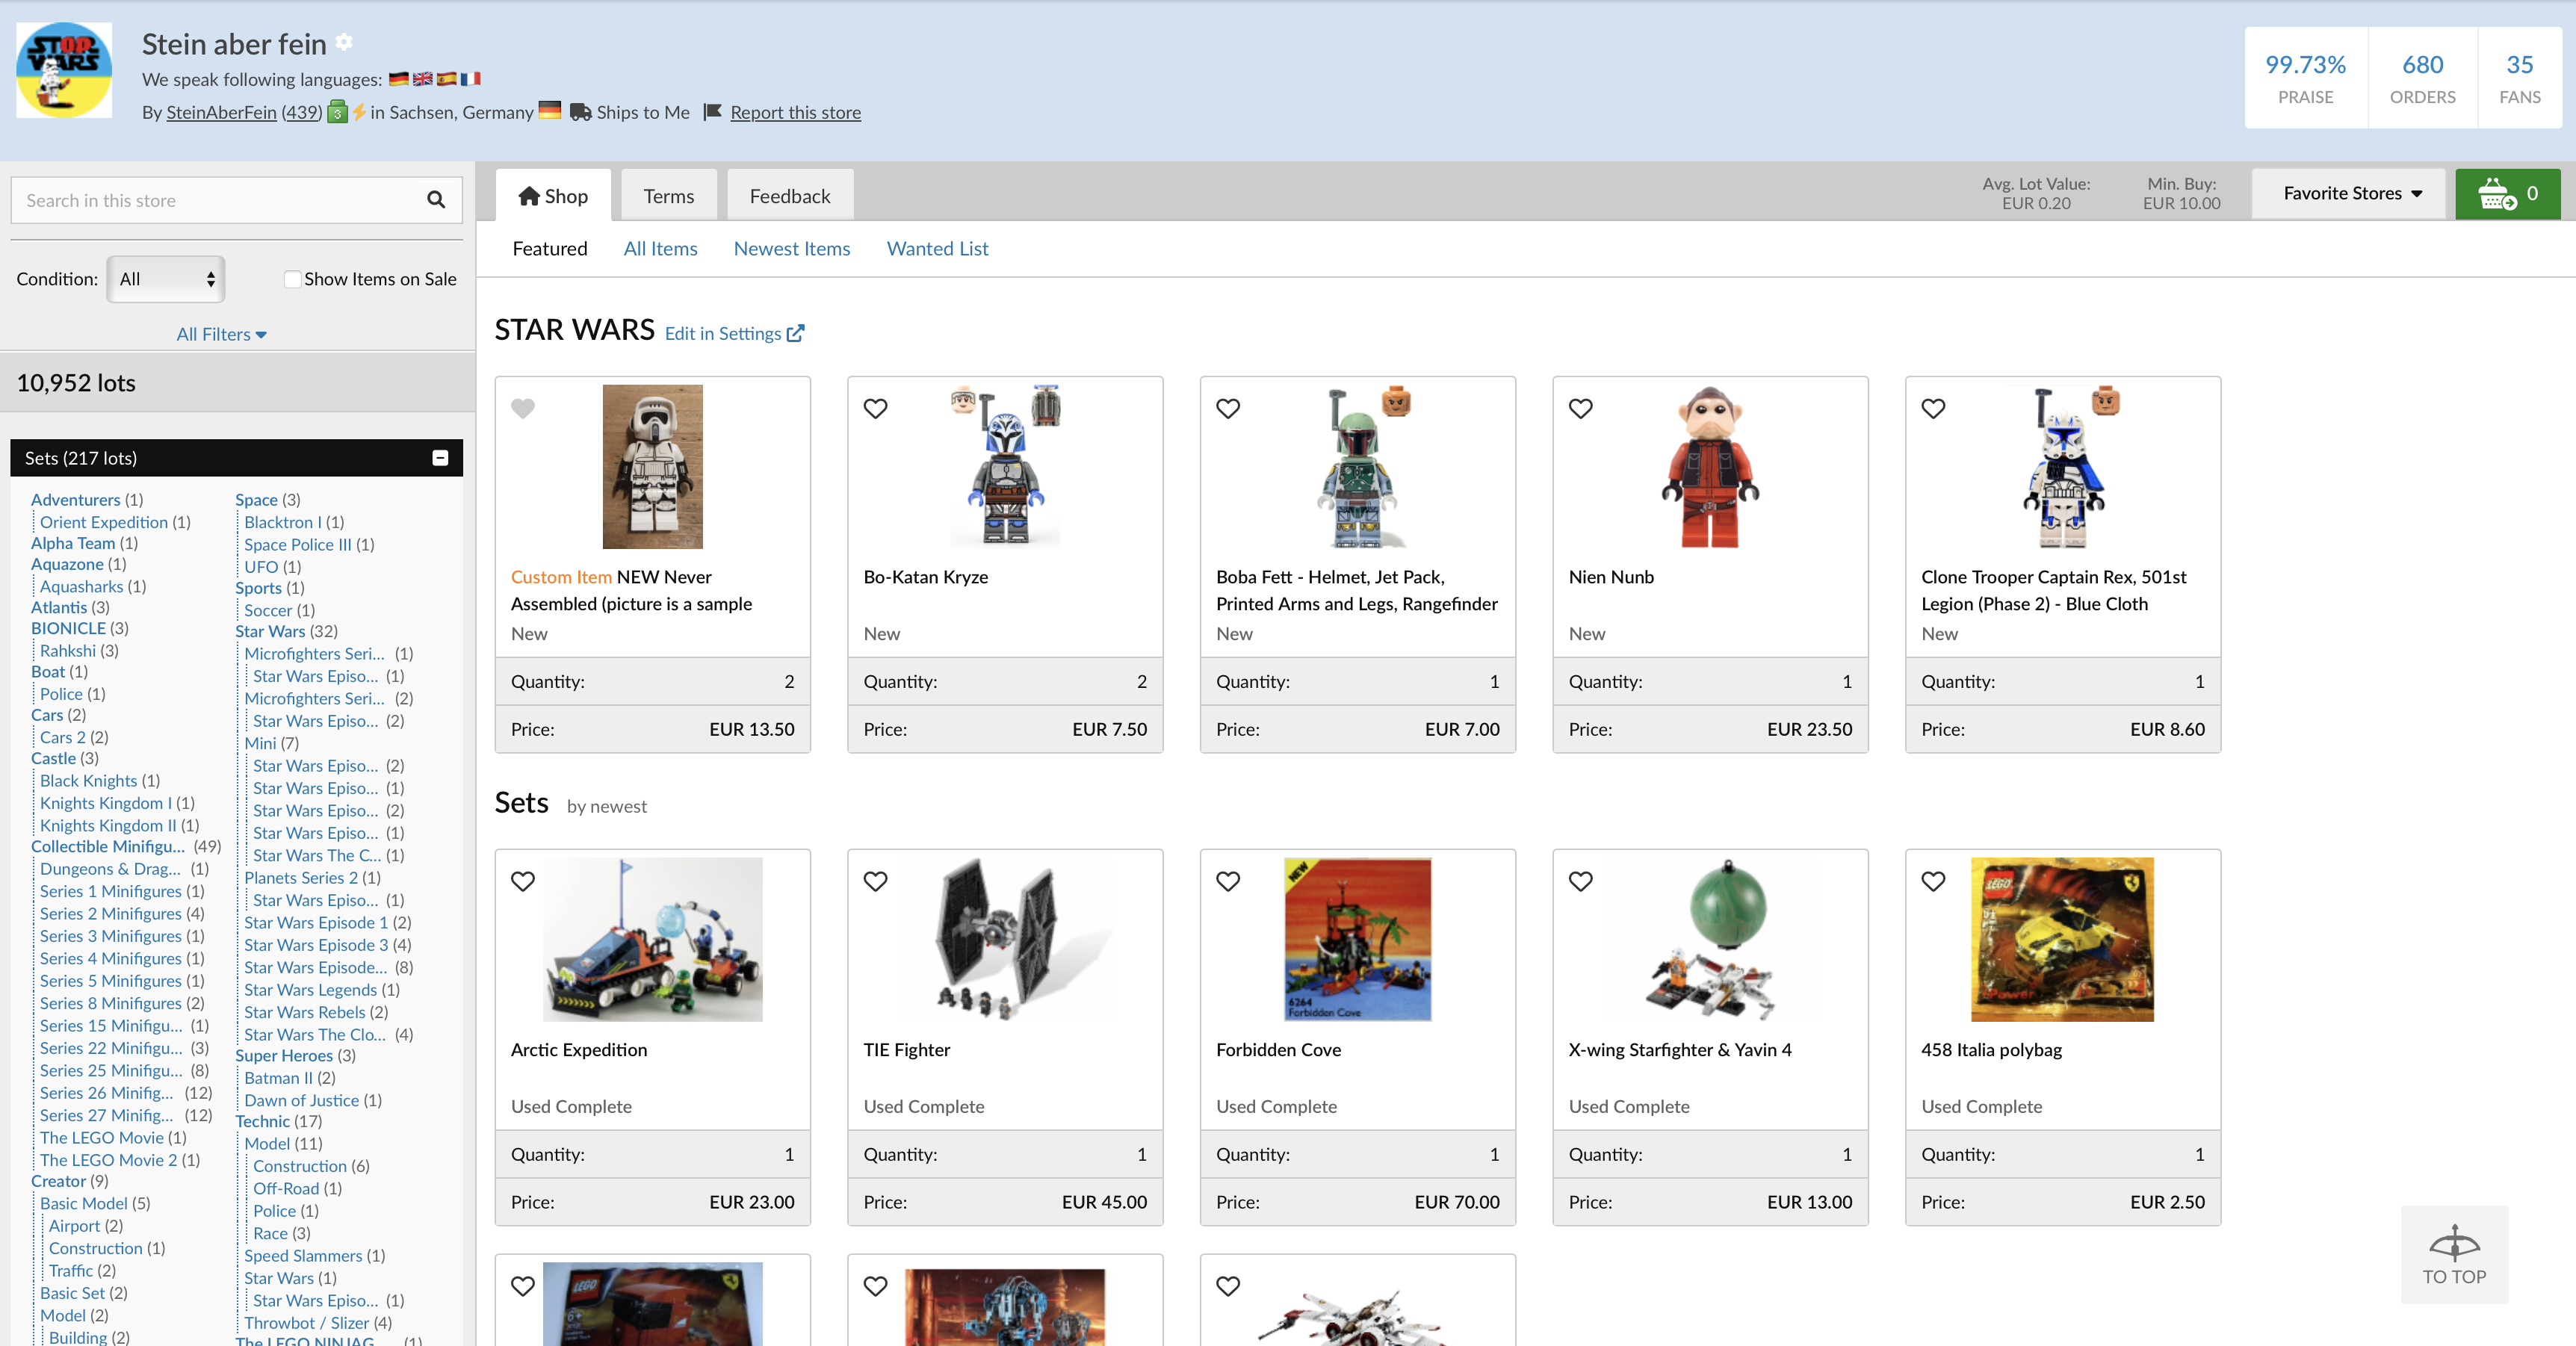Screen dimensions: 2576x1346
Task: Toggle the heart on Clone Trooper Captain Rex listing
Action: pyautogui.click(x=1932, y=409)
